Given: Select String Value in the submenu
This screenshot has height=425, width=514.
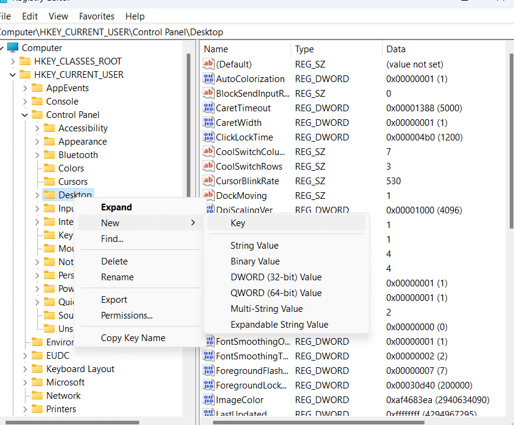Looking at the screenshot, I should point(287,246).
